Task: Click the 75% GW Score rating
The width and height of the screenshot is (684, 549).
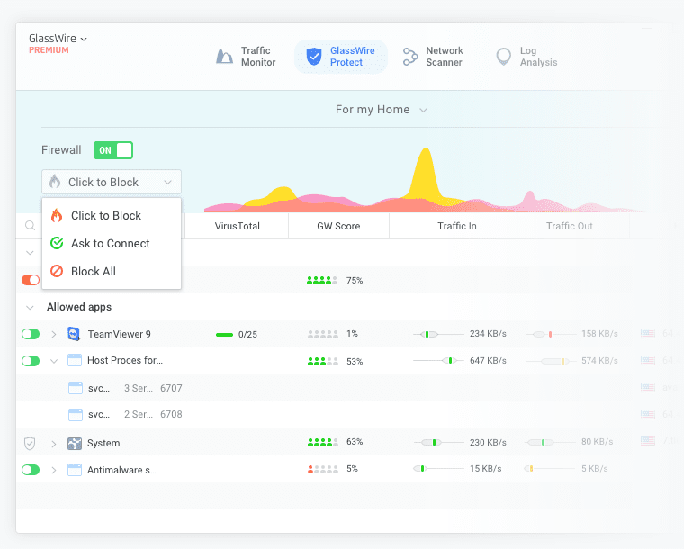Action: 335,280
